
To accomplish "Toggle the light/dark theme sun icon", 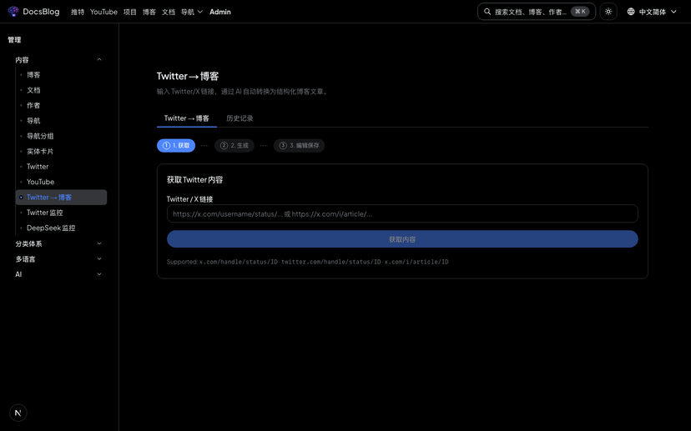I will click(x=608, y=12).
